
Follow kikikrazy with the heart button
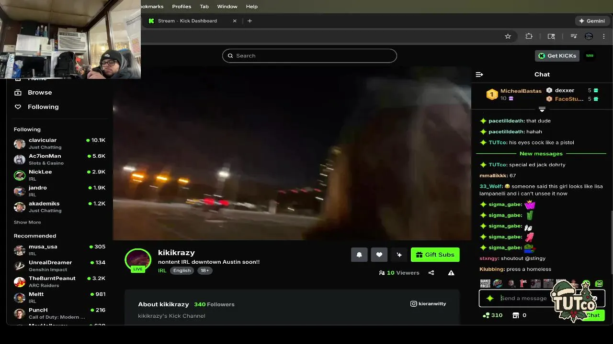(379, 255)
